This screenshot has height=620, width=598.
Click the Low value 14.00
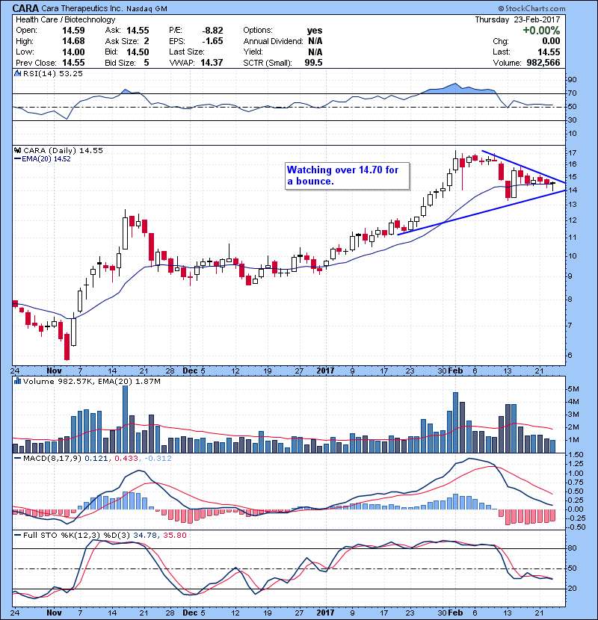[x=73, y=52]
